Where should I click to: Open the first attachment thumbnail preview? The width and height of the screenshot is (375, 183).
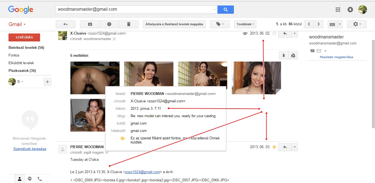(x=95, y=78)
